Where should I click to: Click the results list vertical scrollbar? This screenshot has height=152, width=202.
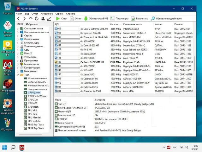pyautogui.click(x=194, y=63)
